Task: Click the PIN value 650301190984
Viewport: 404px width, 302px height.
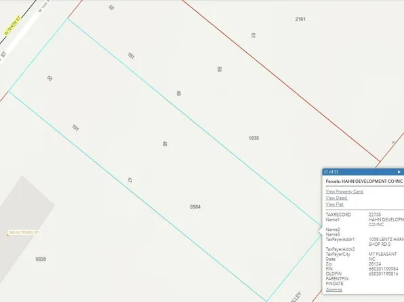Action: [383, 269]
